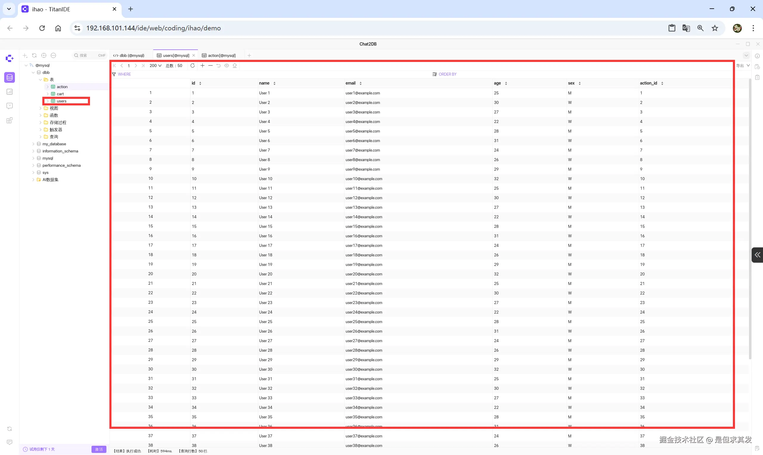The image size is (763, 455).
Task: Click the refresh data icon in grid toolbar
Action: pos(192,66)
